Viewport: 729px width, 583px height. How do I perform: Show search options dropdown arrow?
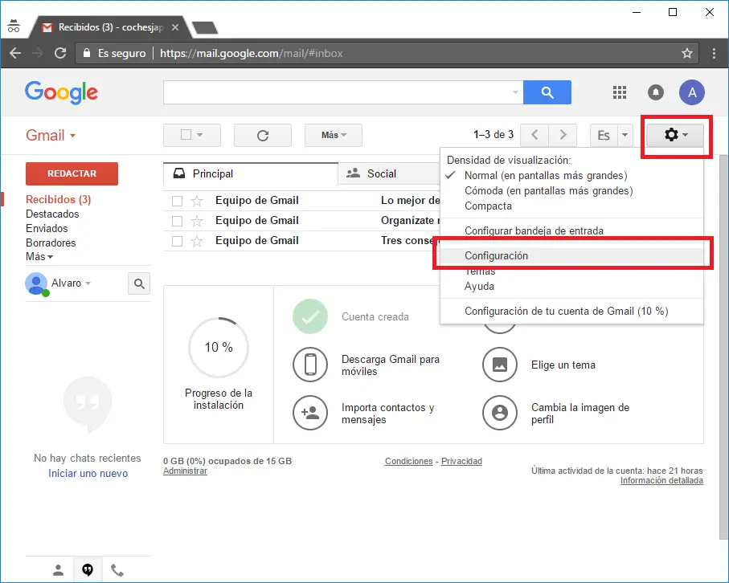click(515, 92)
